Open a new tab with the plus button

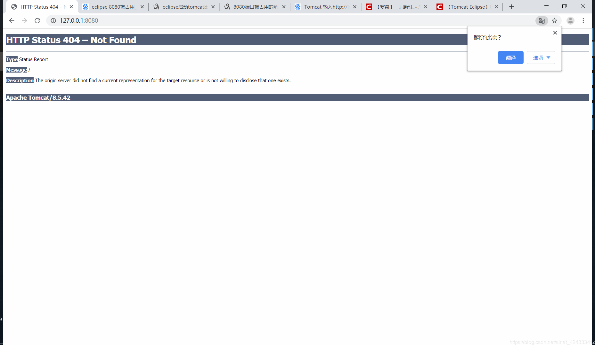coord(511,7)
